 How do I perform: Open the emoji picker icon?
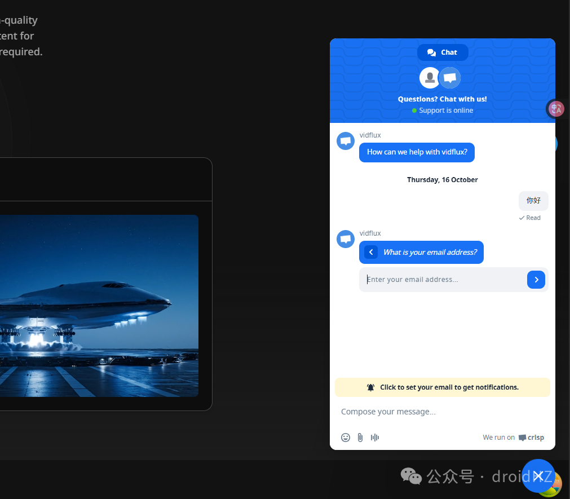[346, 437]
